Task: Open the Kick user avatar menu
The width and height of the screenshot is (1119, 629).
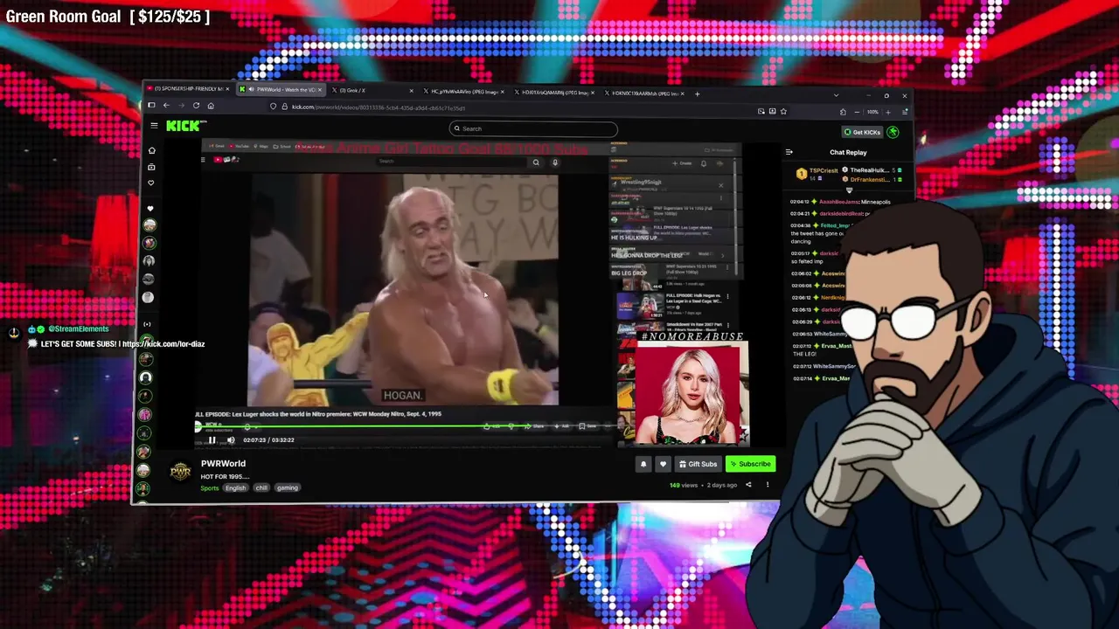Action: (893, 132)
